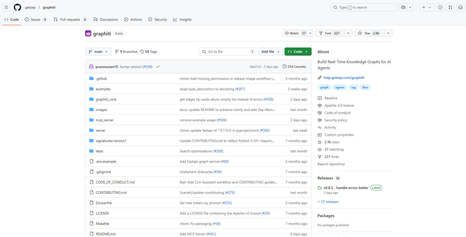
Task: Open the dbe21a1 commit hash
Action: [x=255, y=67]
